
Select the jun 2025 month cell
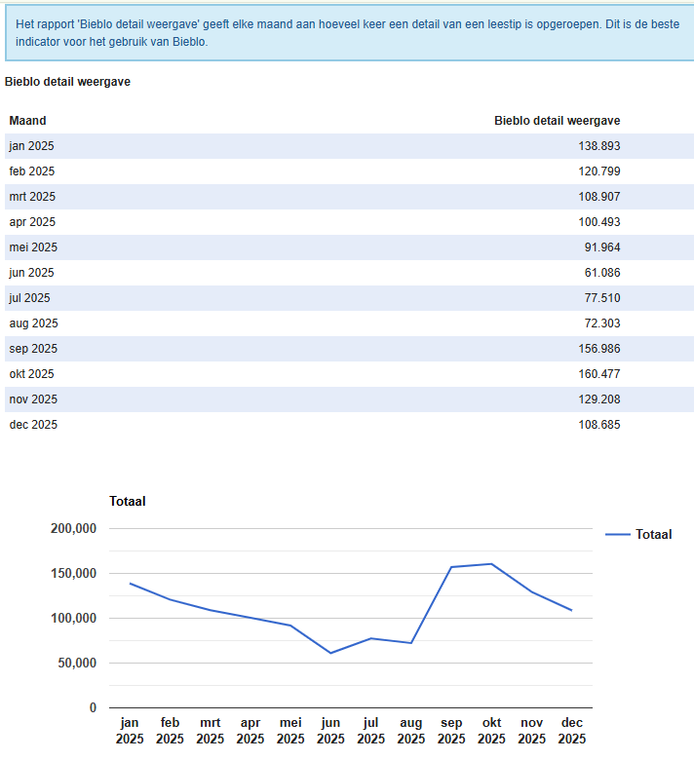[32, 273]
